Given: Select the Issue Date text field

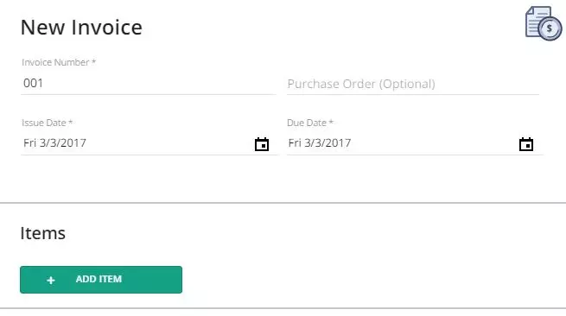Looking at the screenshot, I should coord(149,143).
